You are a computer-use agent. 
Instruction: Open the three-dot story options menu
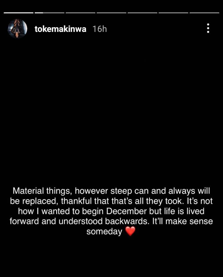point(208,28)
